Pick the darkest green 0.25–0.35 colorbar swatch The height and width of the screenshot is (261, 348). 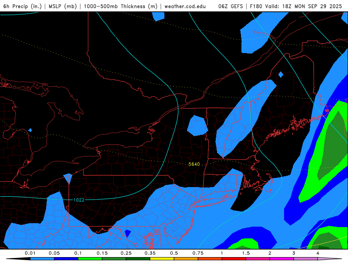tap(138, 259)
